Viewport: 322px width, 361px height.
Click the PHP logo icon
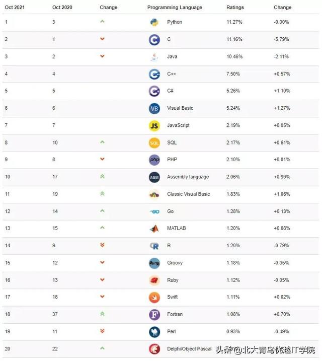tap(154, 160)
